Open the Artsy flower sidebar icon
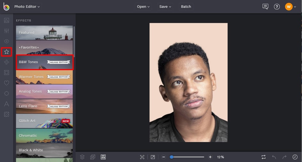This screenshot has height=162, width=302. coord(6,62)
